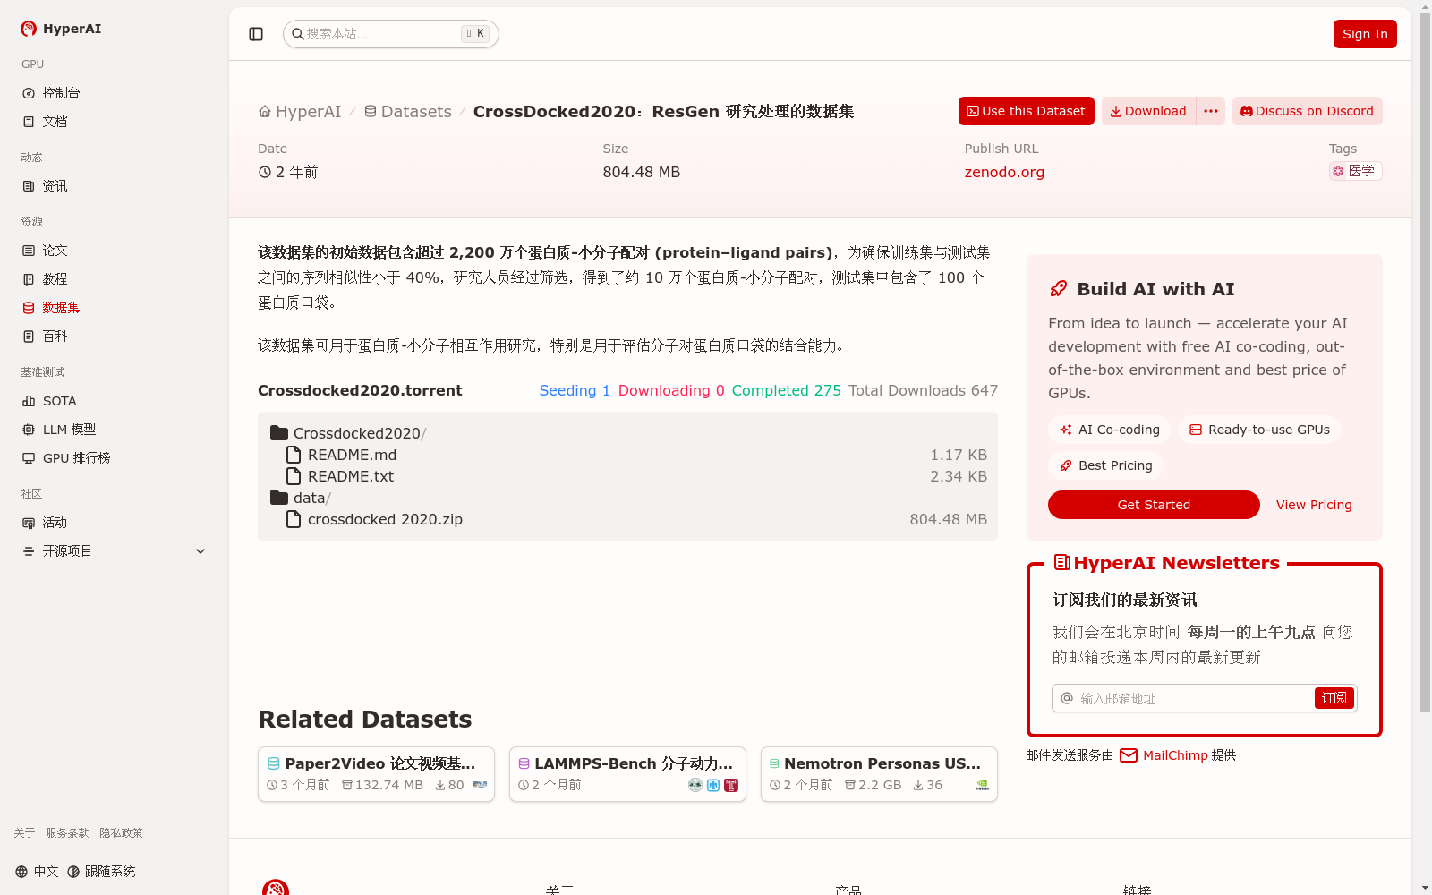Click the data folder icon
The image size is (1432, 895).
[x=279, y=498]
